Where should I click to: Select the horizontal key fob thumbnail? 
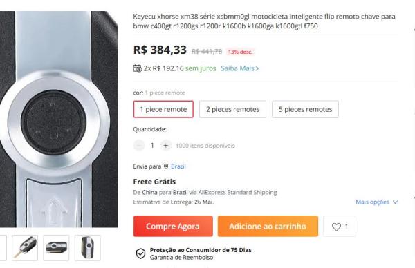[x=56, y=248]
